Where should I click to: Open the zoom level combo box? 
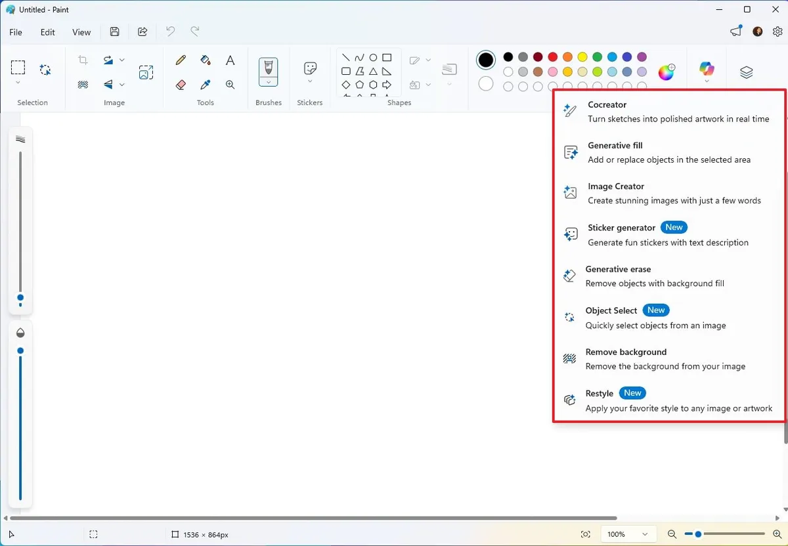pos(627,534)
